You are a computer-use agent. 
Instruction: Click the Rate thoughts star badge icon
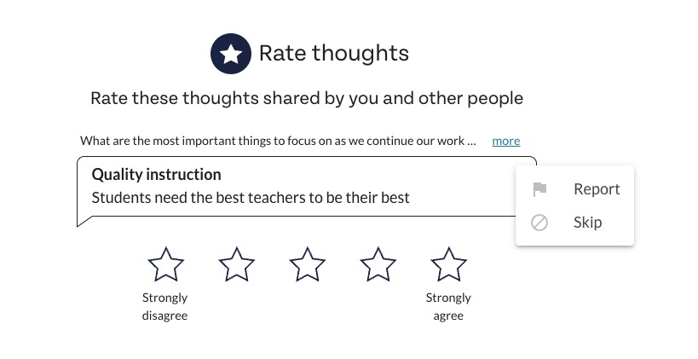pos(231,54)
